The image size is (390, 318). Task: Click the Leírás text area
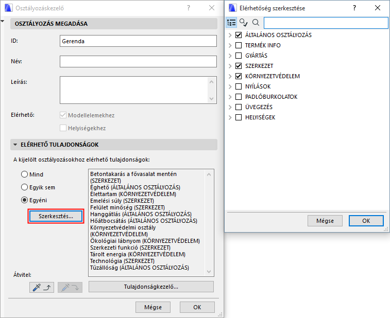133,90
